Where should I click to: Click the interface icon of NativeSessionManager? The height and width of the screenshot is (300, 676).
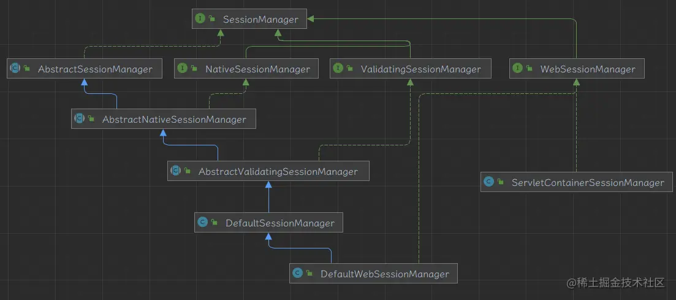183,68
